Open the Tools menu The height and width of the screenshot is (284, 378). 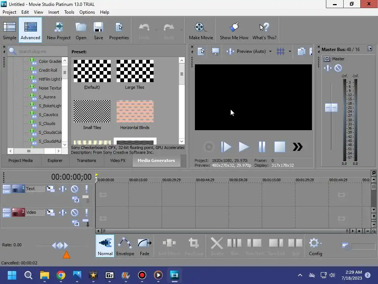click(x=69, y=12)
